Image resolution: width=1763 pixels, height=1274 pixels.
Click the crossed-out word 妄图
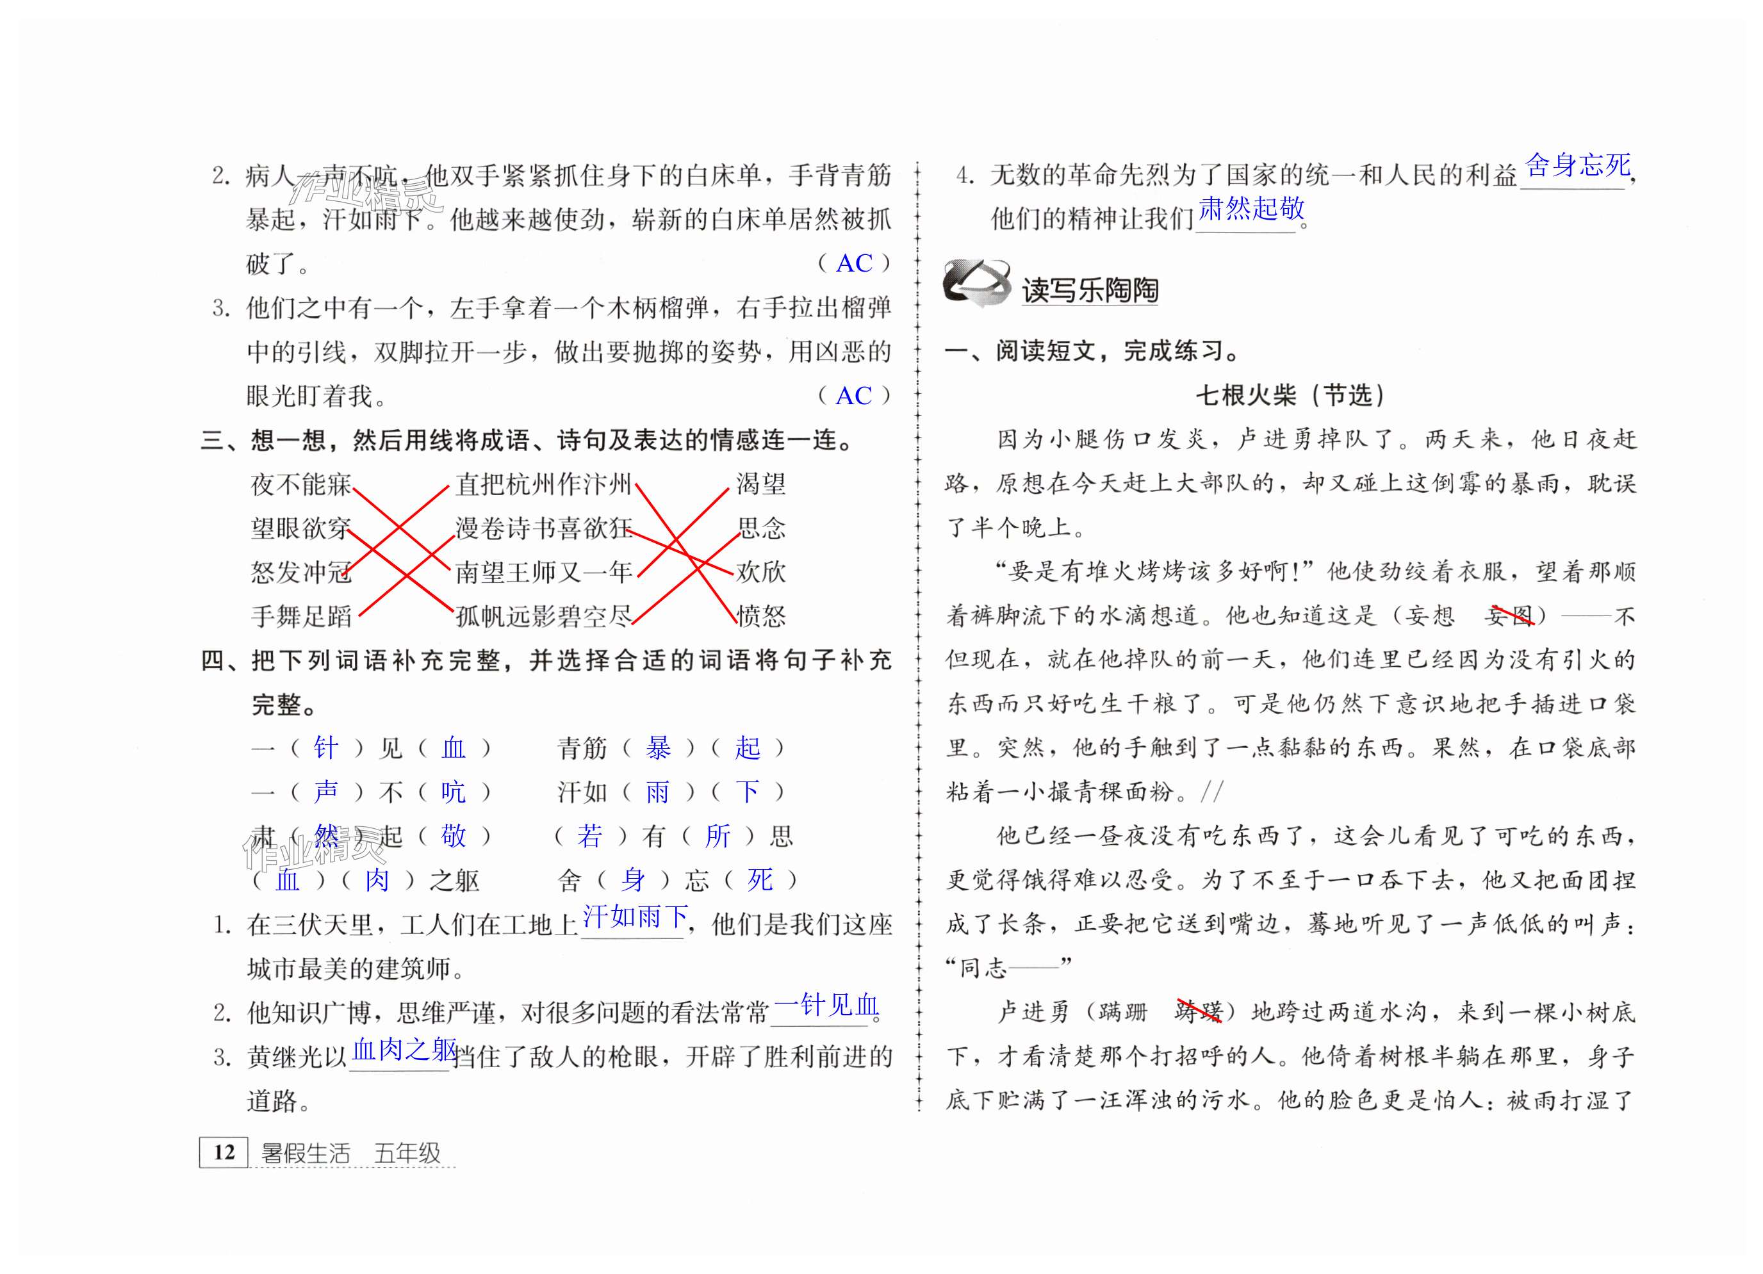(x=1509, y=616)
